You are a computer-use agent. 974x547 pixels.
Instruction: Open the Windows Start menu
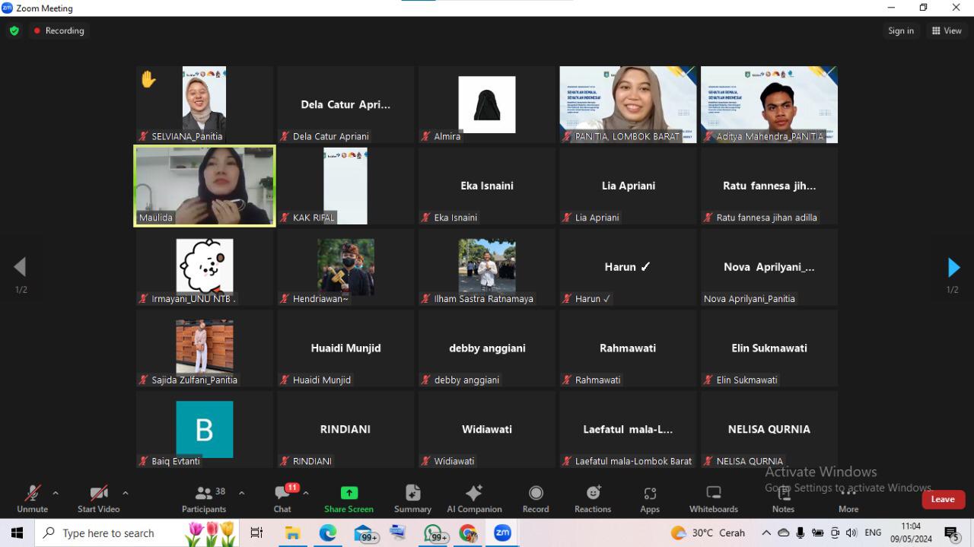(x=17, y=533)
